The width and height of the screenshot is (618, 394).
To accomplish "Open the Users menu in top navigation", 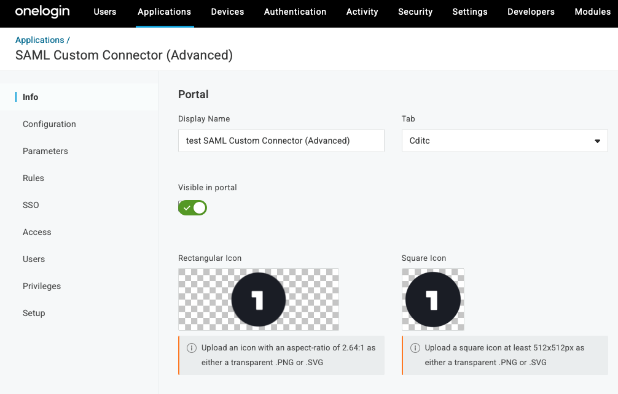I will (105, 12).
